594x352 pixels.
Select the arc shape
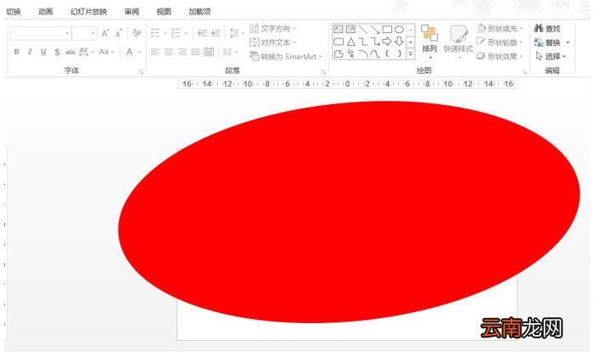tap(363, 53)
